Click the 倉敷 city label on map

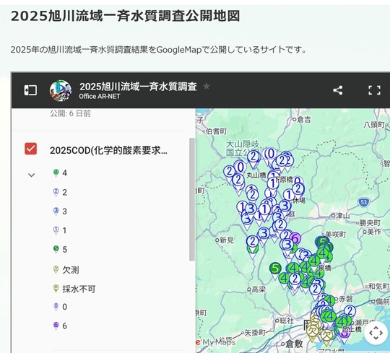294,344
